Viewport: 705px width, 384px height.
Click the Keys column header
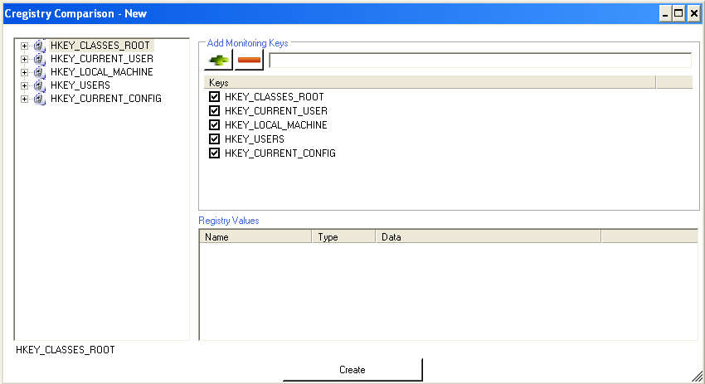(427, 83)
